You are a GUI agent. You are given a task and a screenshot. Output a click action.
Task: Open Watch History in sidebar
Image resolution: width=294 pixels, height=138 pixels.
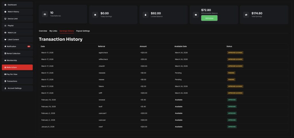pos(17,12)
